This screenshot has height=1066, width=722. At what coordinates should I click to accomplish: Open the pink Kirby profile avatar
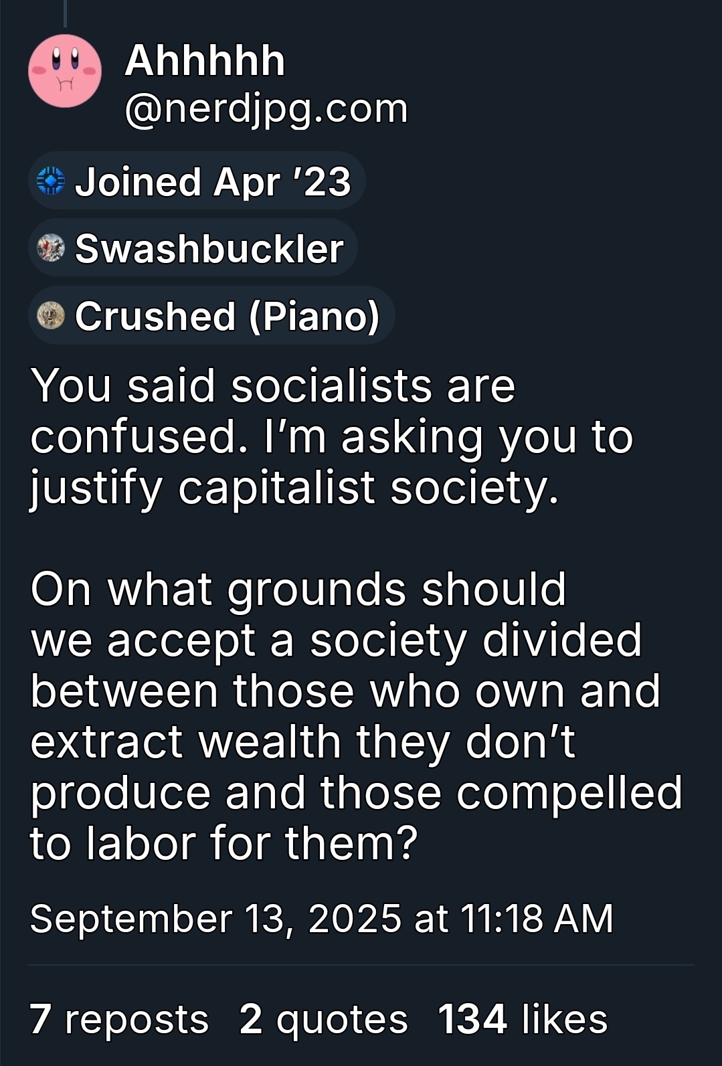click(65, 71)
